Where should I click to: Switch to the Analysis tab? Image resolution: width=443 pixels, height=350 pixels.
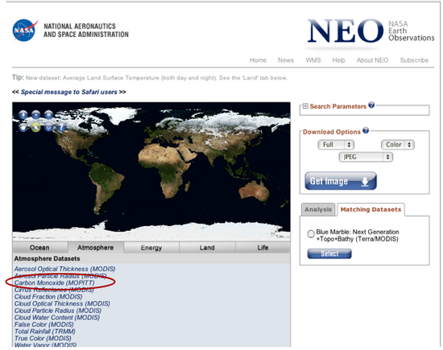(318, 209)
